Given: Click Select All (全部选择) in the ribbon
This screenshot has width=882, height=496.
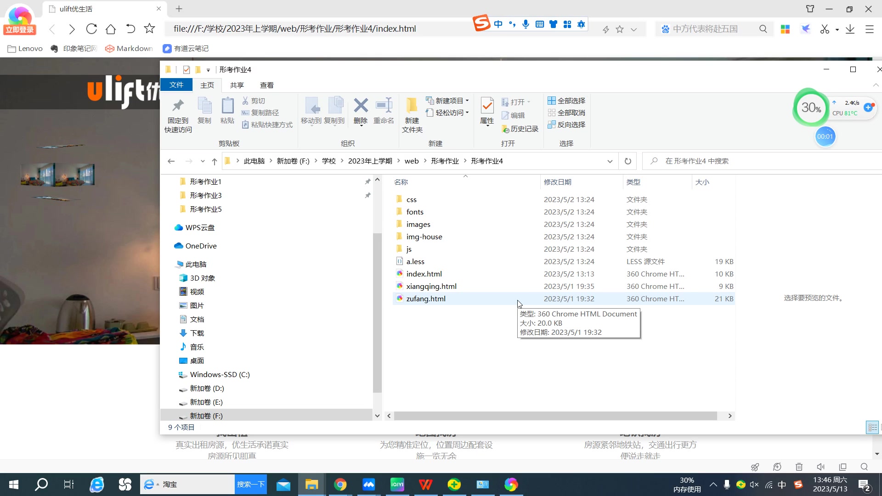Looking at the screenshot, I should 566,101.
